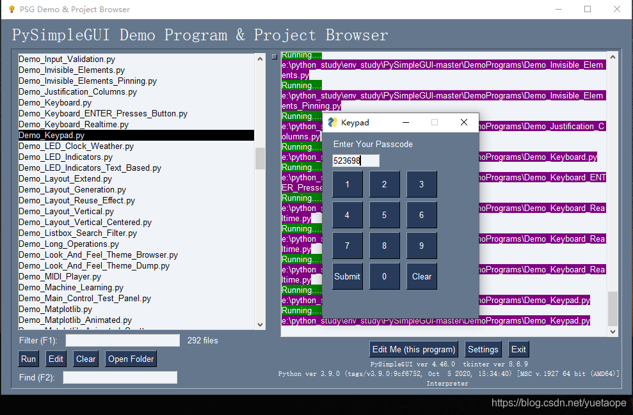
Task: Click file list scrollbar down arrow
Action: [260, 325]
